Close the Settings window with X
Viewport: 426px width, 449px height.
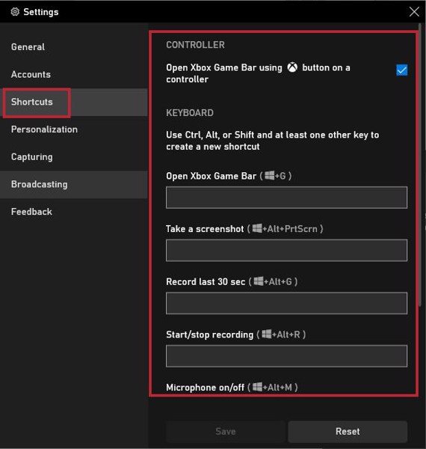pyautogui.click(x=414, y=12)
